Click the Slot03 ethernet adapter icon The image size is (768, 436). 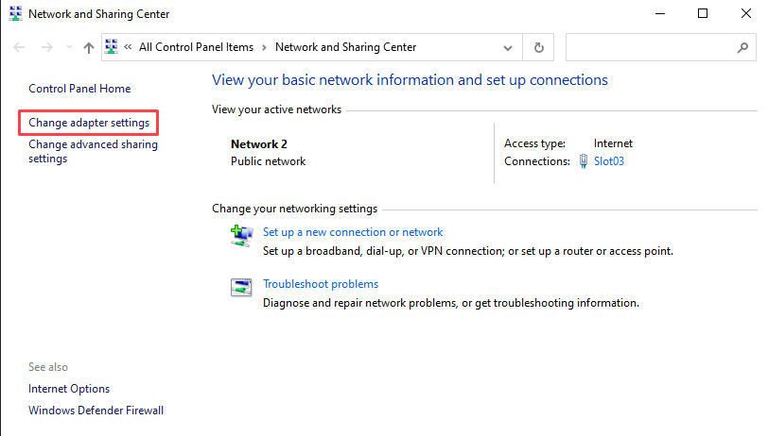[x=584, y=161]
